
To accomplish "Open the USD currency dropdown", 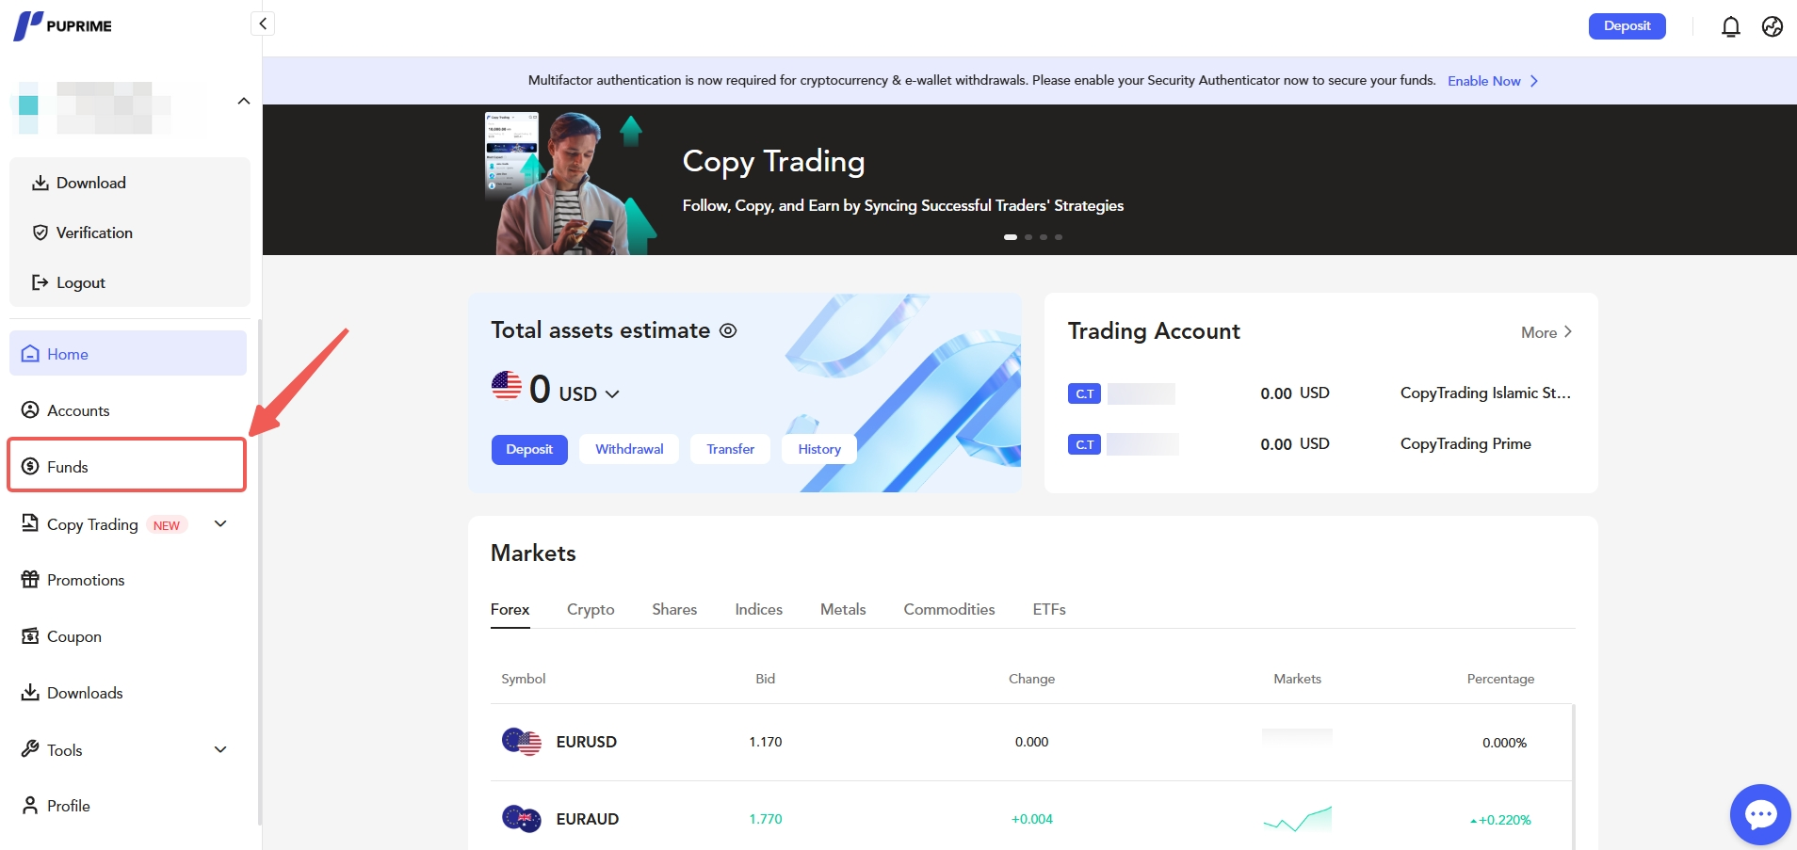I will 611,393.
